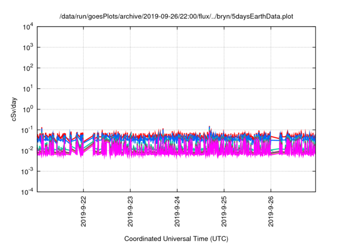Click the 2019-9-26 x-axis date label
This screenshot has width=348, height=244.
coord(271,211)
